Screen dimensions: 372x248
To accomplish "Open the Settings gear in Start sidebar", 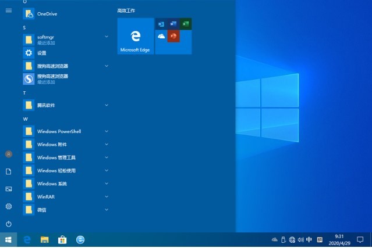I will tap(9, 206).
